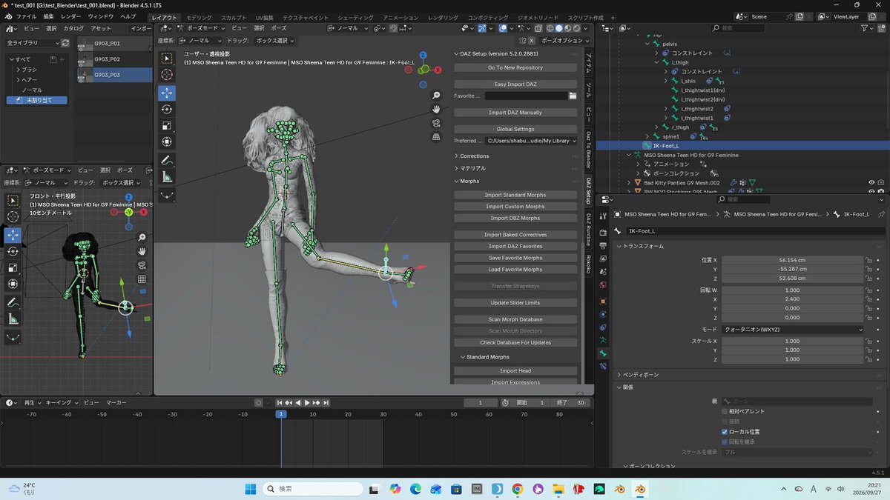Uncheck the ローカル位置 checkbox
The height and width of the screenshot is (500, 890).
[725, 431]
